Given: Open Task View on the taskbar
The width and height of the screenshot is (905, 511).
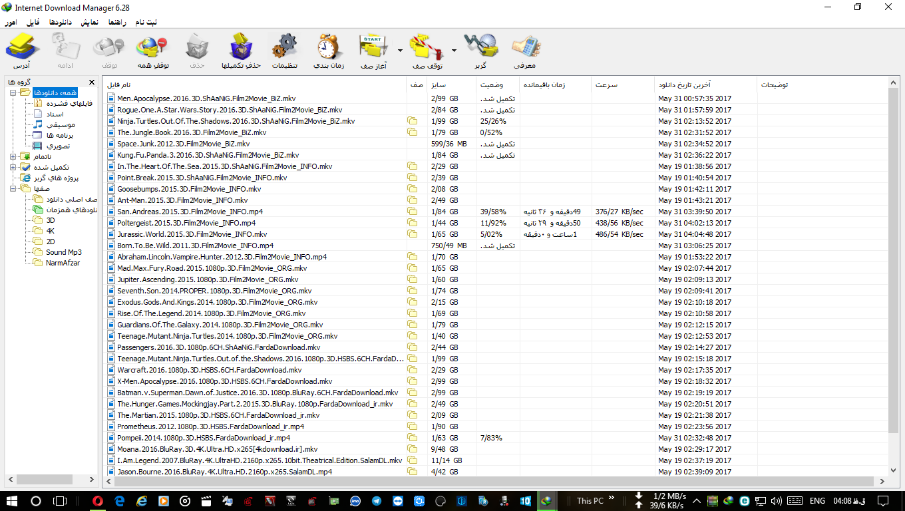Looking at the screenshot, I should (59, 500).
